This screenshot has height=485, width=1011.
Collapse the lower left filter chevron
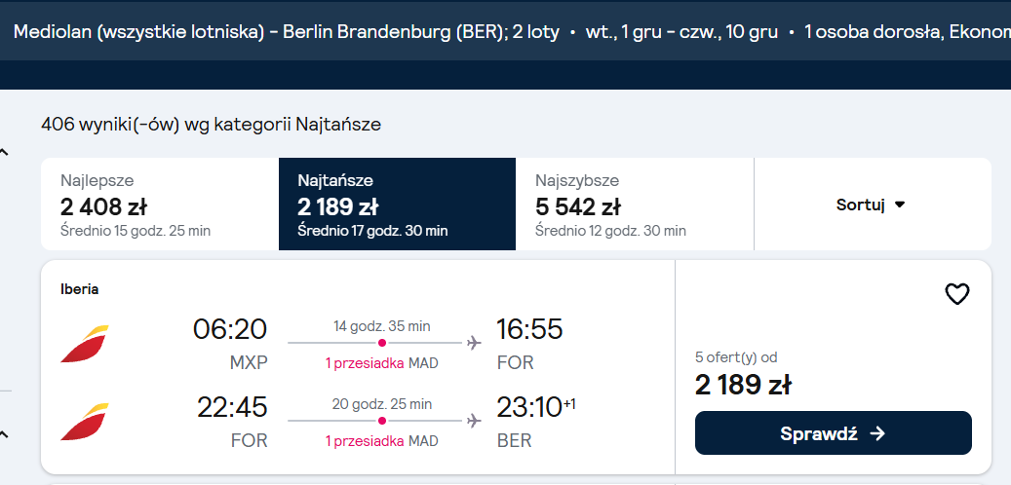(x=4, y=434)
